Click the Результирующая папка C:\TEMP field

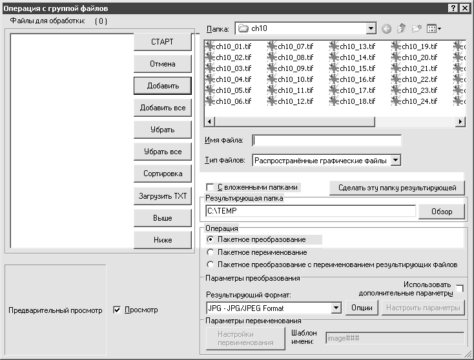click(311, 211)
